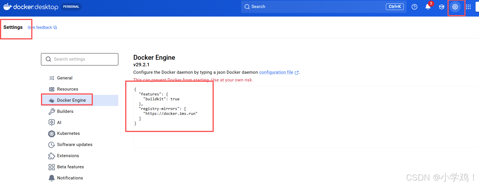Image resolution: width=479 pixels, height=186 pixels.
Task: Open the Software updates section
Action: [x=80, y=145]
